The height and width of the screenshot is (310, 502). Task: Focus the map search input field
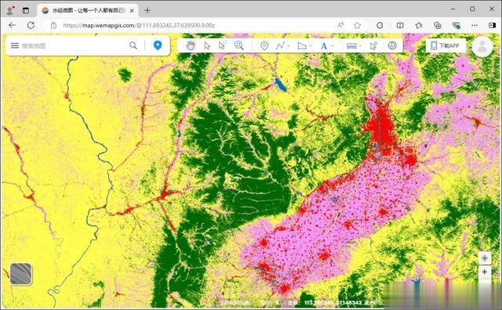coord(74,45)
